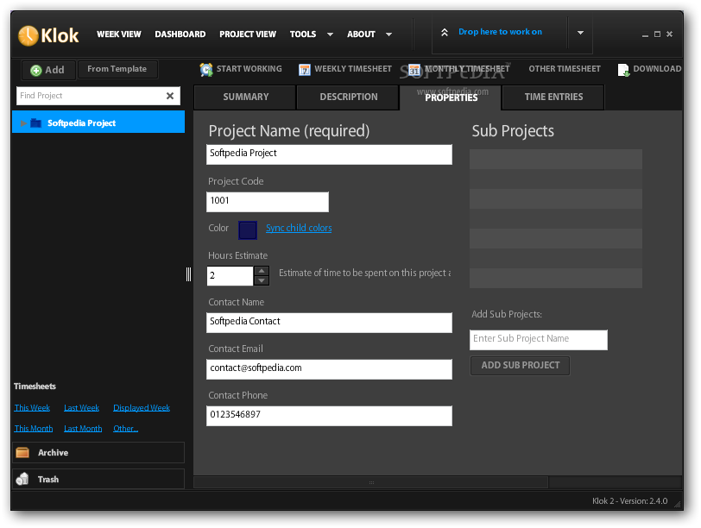
Task: Open Project View
Action: (x=248, y=35)
